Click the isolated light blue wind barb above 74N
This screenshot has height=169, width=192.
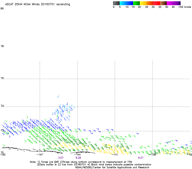(x=58, y=96)
